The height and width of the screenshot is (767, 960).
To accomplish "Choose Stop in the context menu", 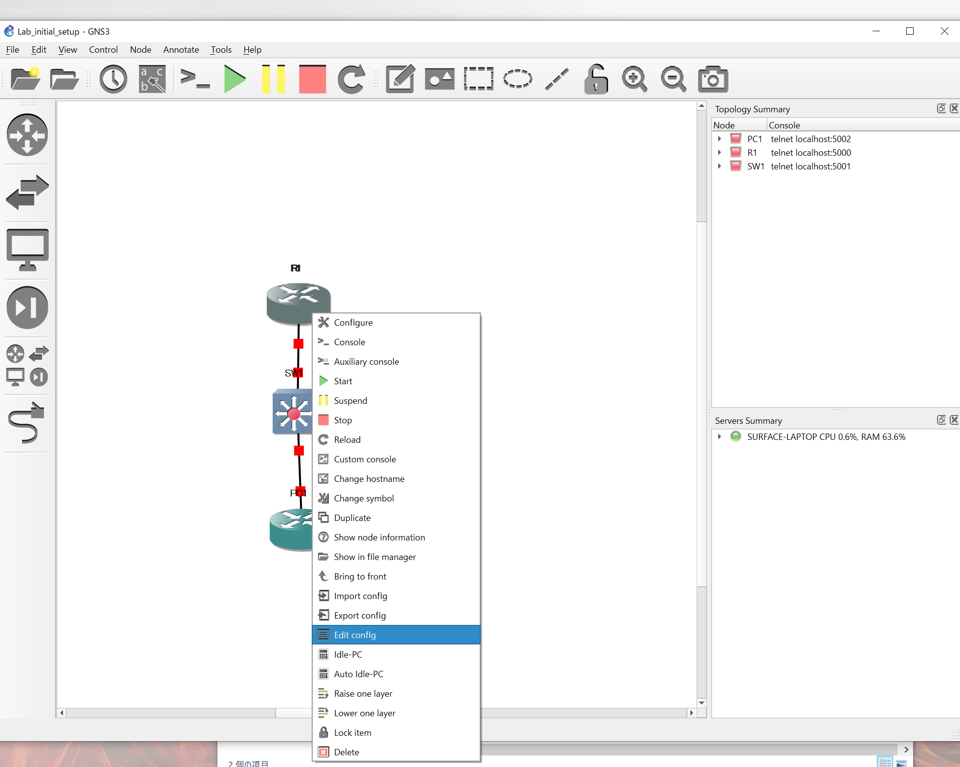I will (x=396, y=420).
